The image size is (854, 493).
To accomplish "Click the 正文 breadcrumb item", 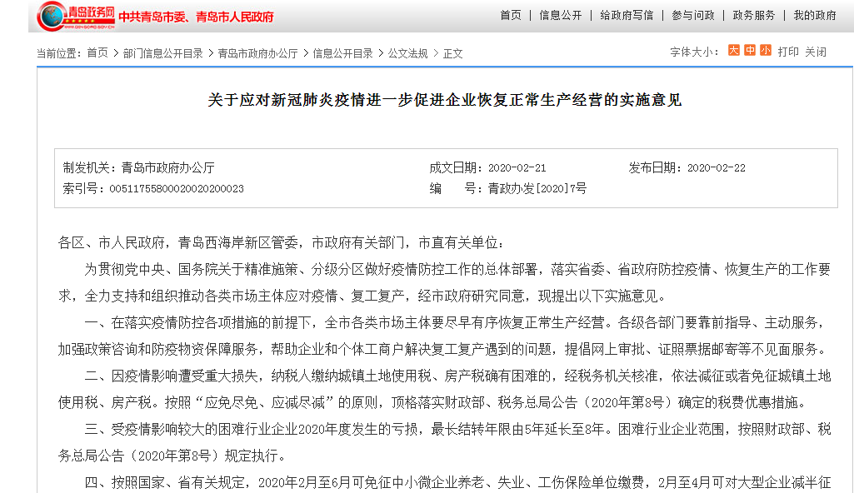I will tap(452, 53).
